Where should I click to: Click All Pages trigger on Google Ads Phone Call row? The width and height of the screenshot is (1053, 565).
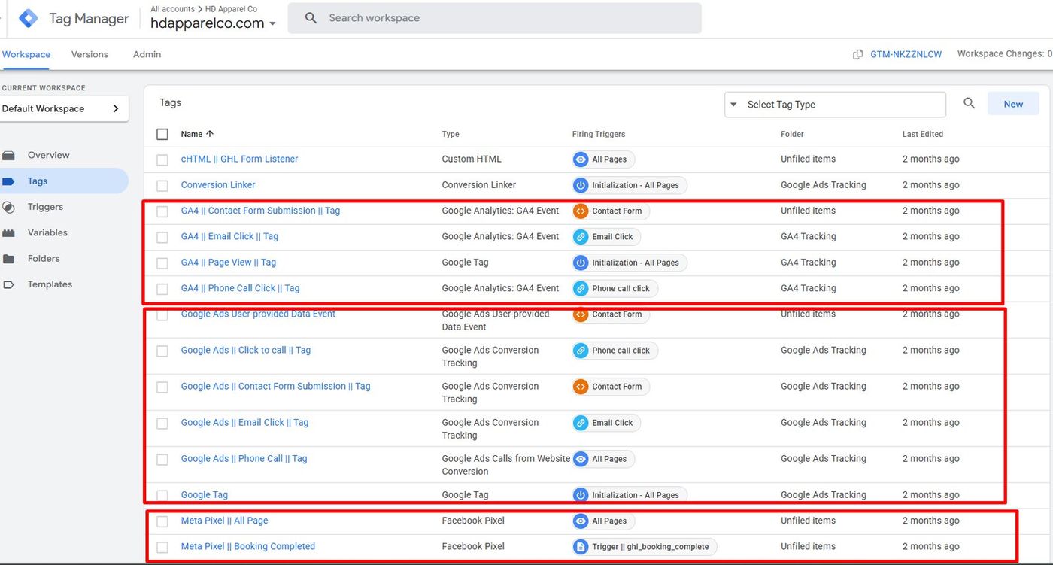point(603,459)
